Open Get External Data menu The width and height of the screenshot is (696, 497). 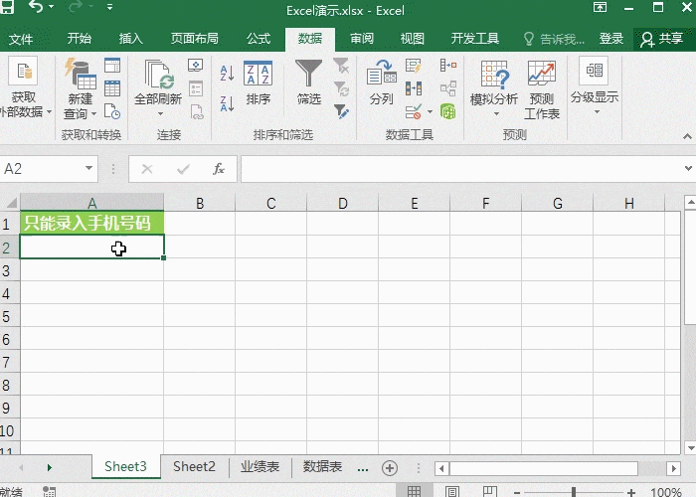pos(23,87)
